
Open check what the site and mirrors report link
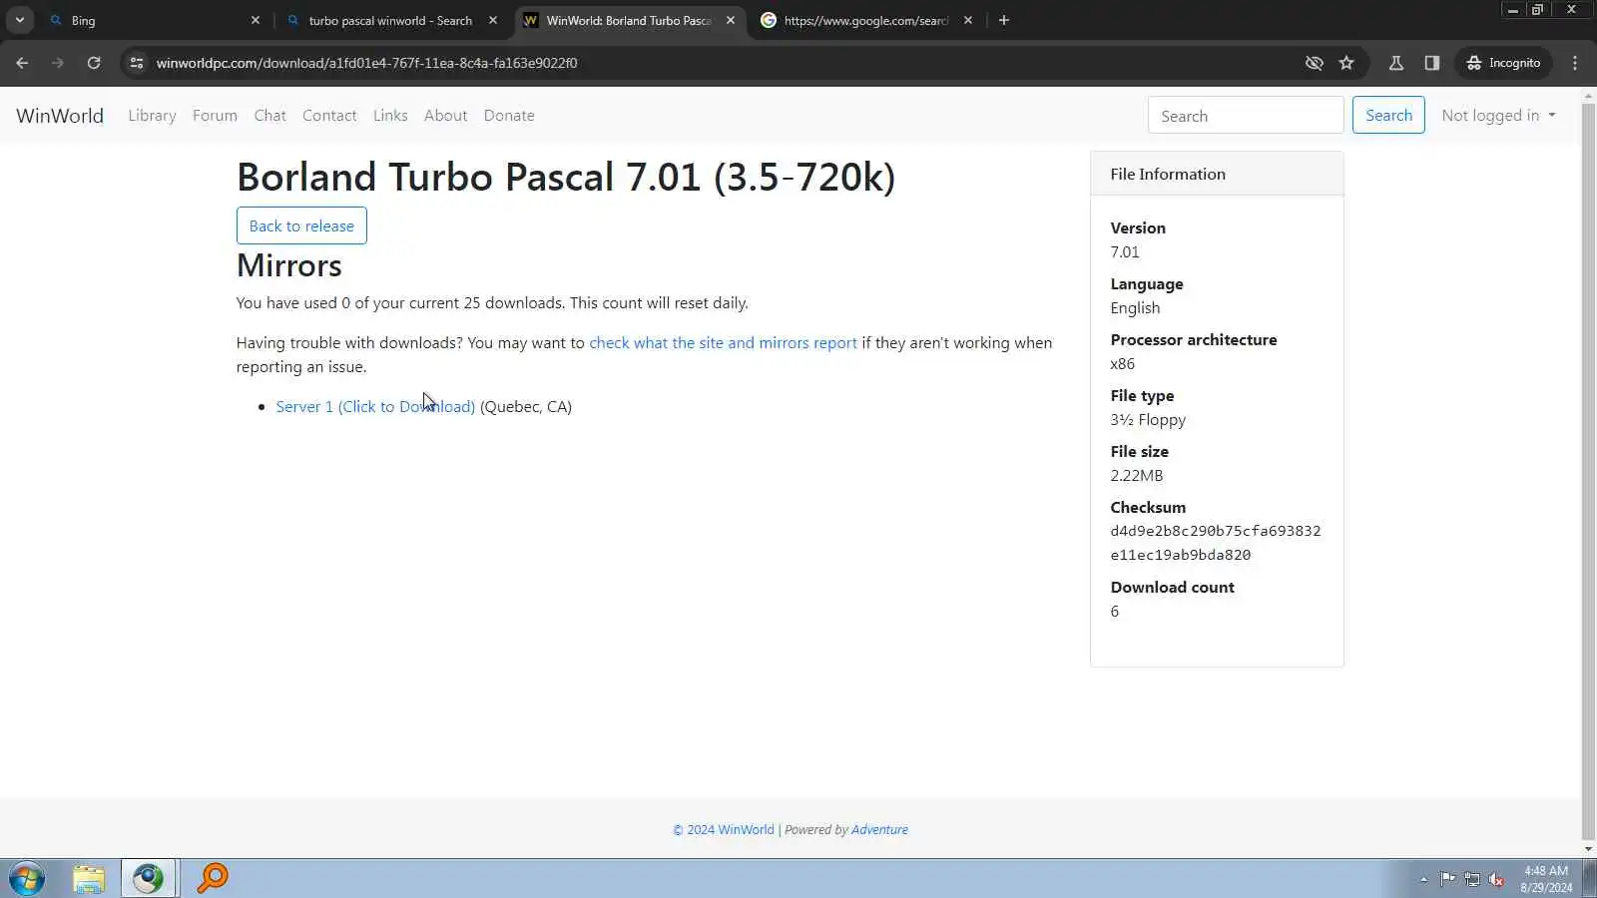click(x=723, y=343)
